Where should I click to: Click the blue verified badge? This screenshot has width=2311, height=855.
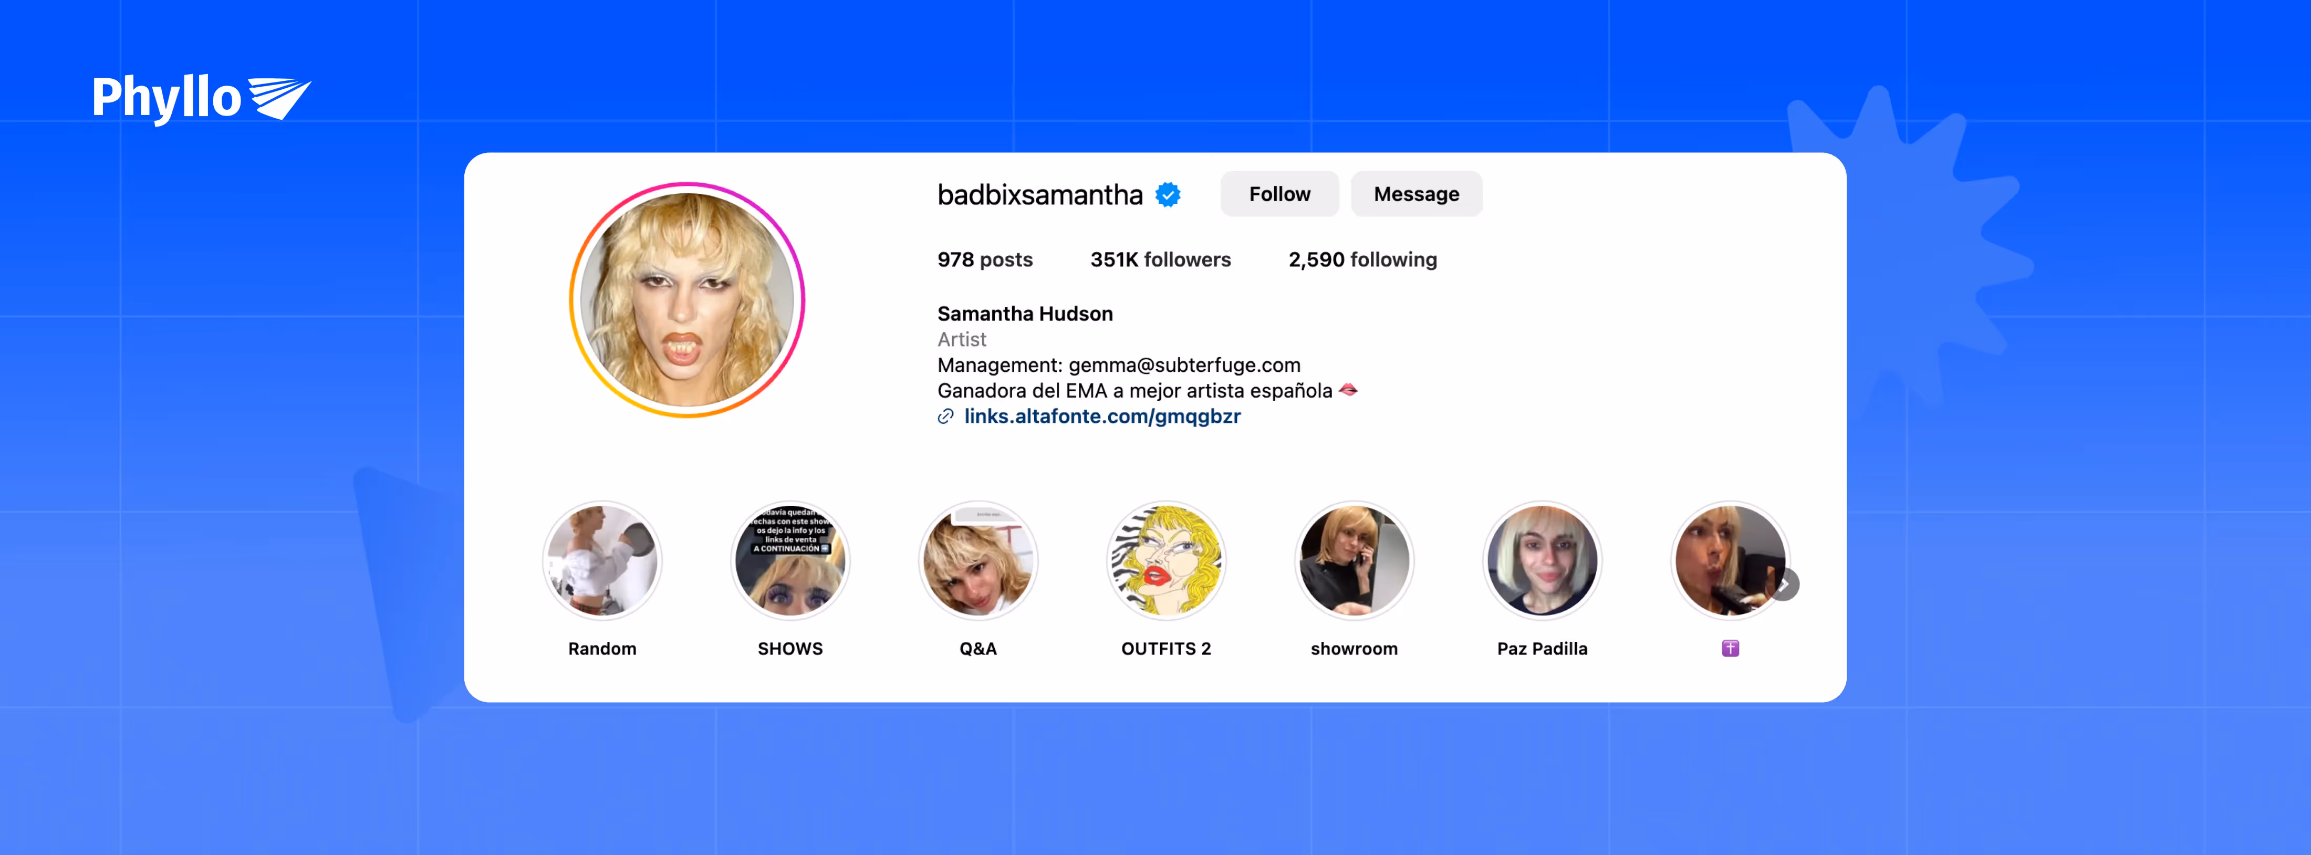pos(1167,195)
